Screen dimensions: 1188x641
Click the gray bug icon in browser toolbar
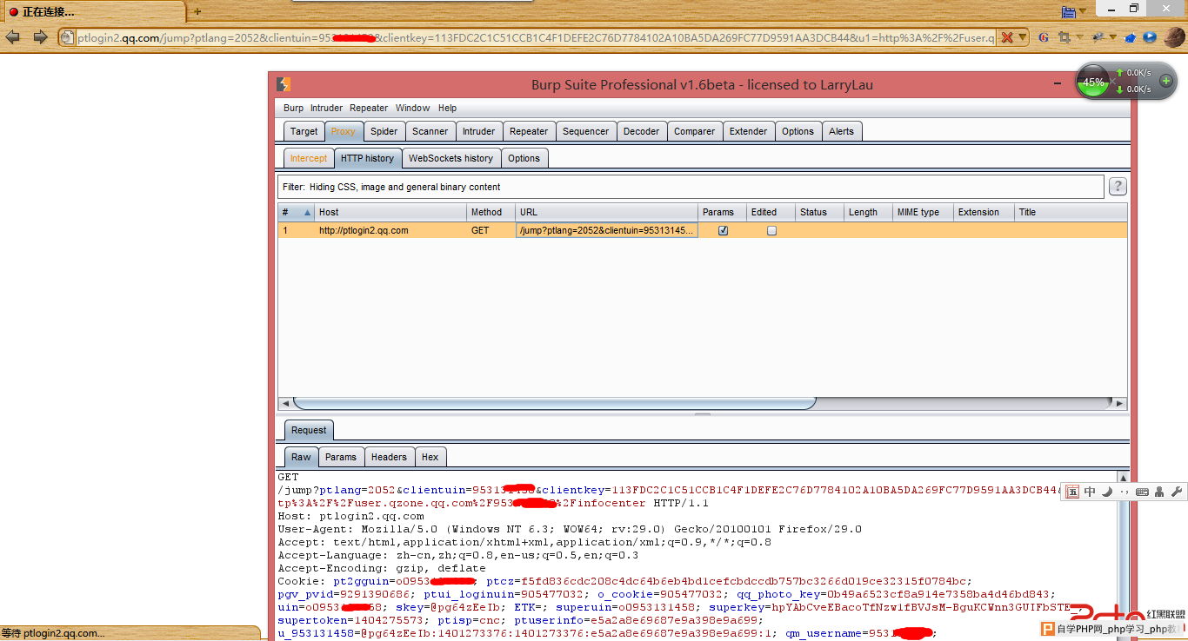click(x=1098, y=37)
